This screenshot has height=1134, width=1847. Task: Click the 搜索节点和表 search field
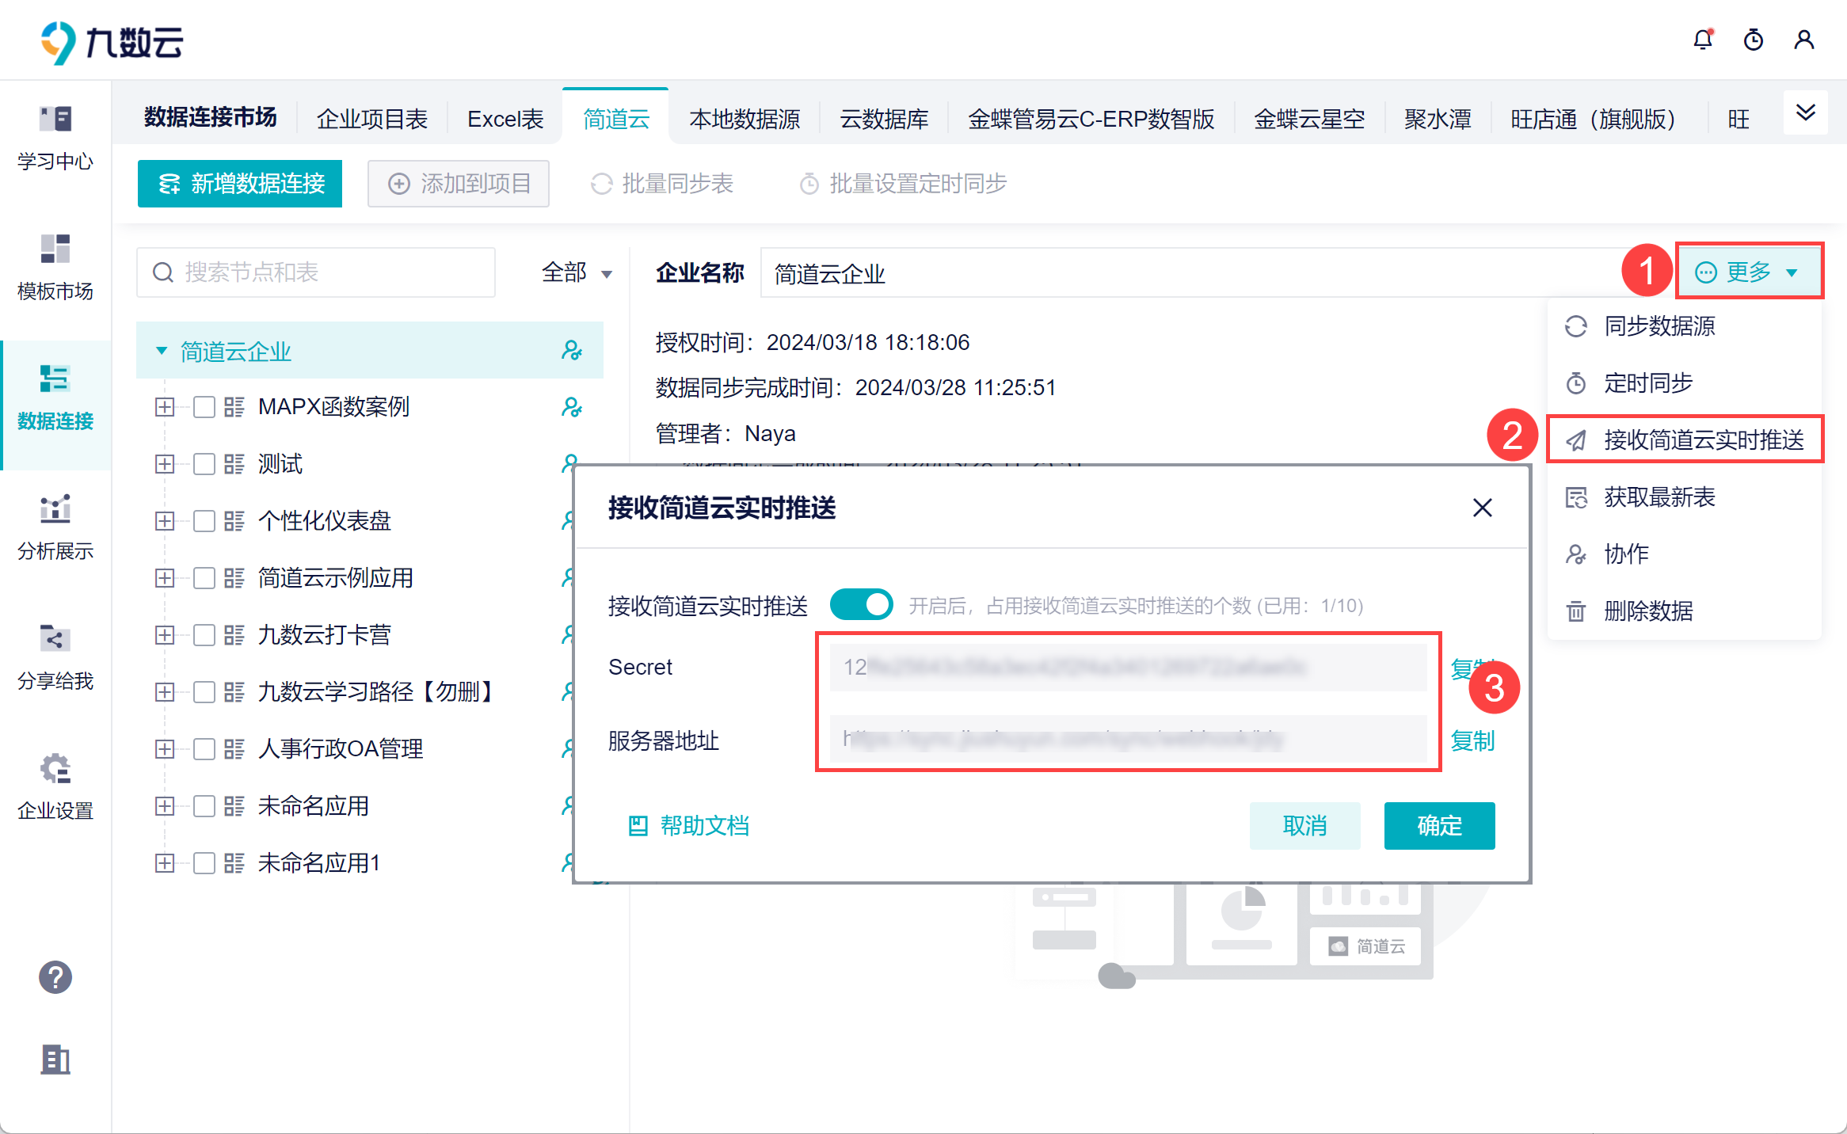[317, 273]
